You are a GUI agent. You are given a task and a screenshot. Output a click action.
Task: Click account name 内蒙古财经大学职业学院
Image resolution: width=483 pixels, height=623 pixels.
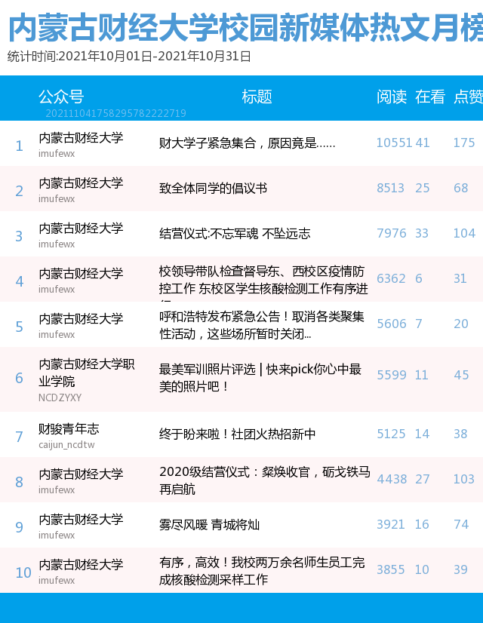(87, 373)
